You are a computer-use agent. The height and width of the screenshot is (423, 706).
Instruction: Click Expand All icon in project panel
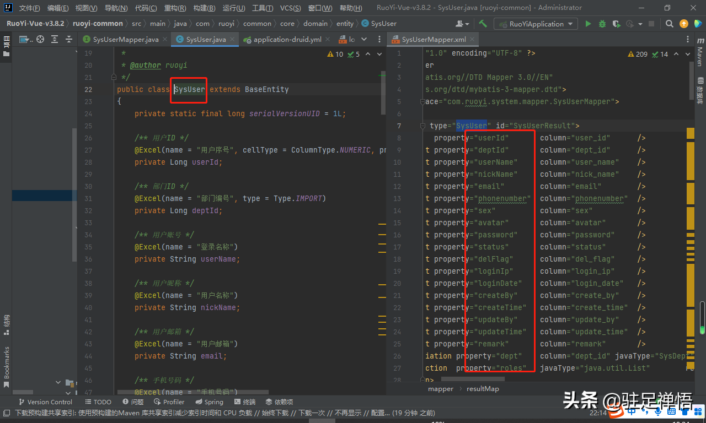(x=55, y=39)
